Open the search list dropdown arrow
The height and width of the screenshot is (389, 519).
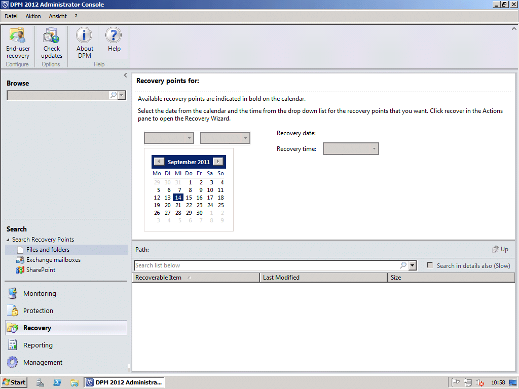[x=413, y=265]
